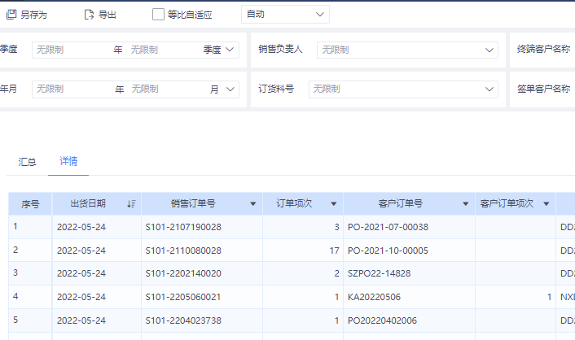Click row number 5 cell
Viewport: 575px width, 340px height.
pos(30,320)
